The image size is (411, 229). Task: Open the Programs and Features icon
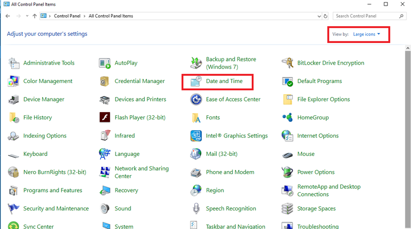[x=13, y=191]
